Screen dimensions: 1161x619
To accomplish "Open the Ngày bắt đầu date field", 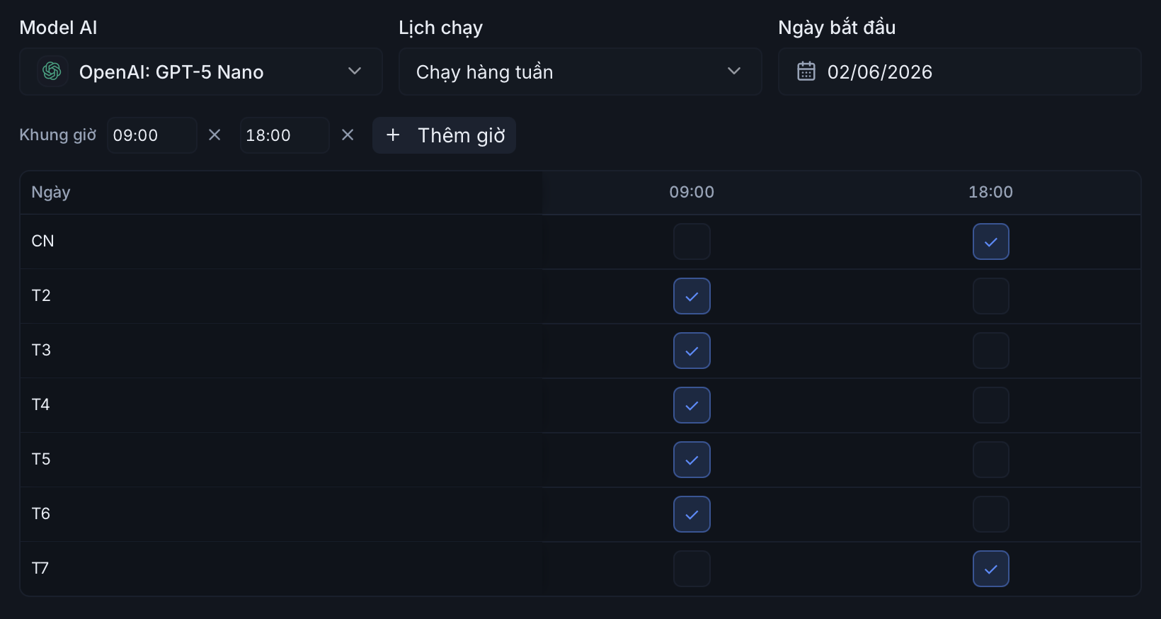I will (x=960, y=72).
